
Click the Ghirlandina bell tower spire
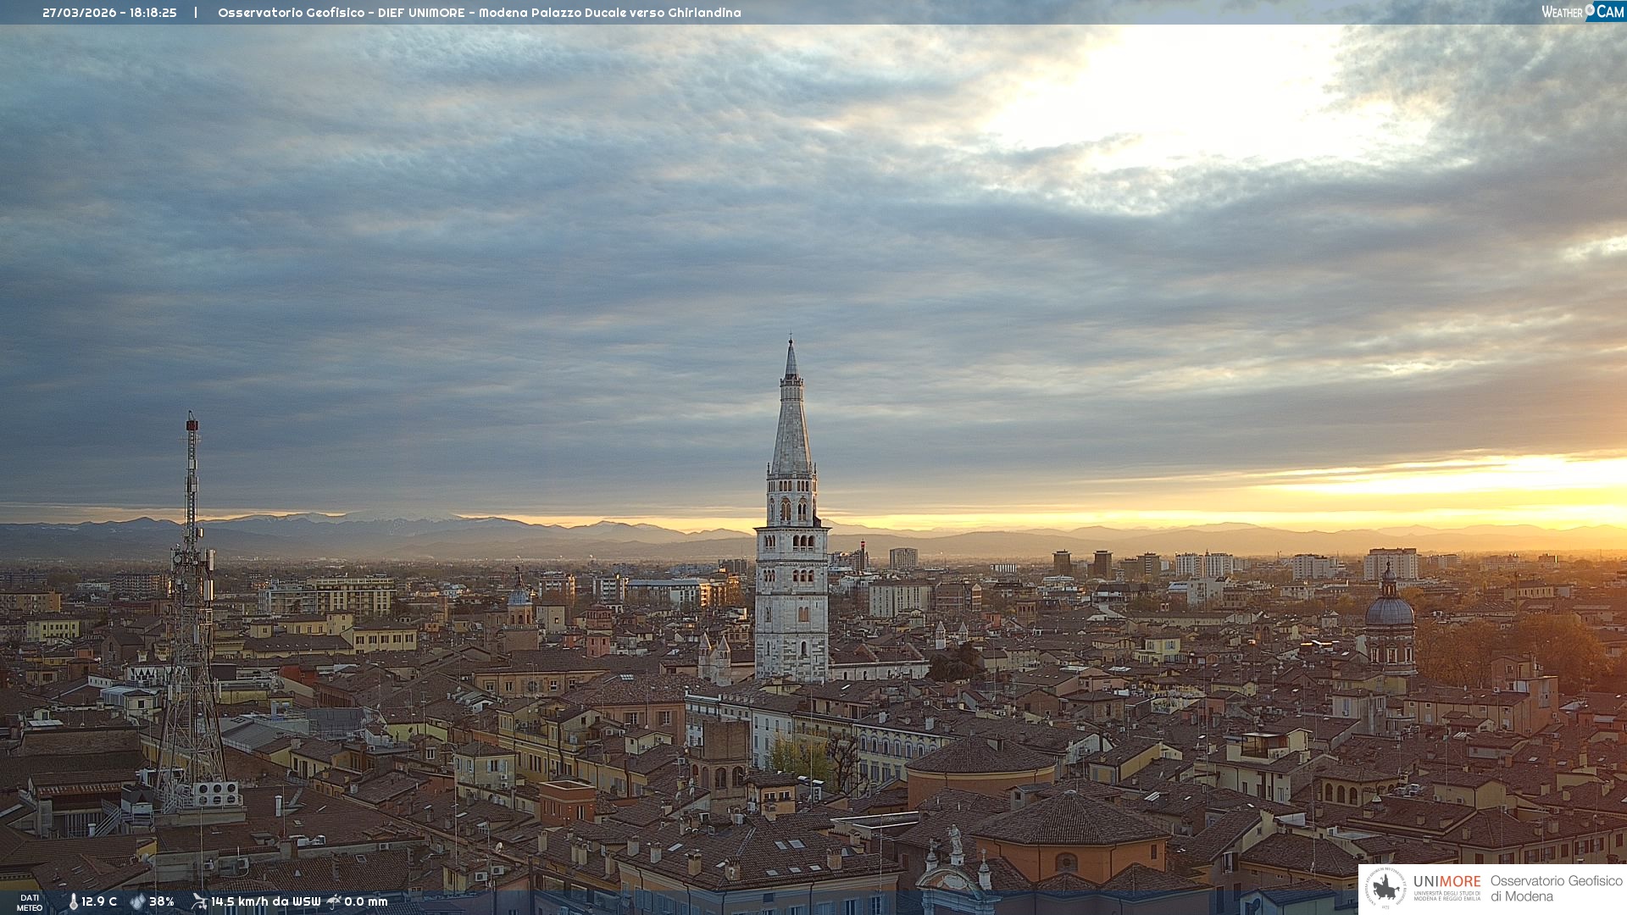point(791,424)
